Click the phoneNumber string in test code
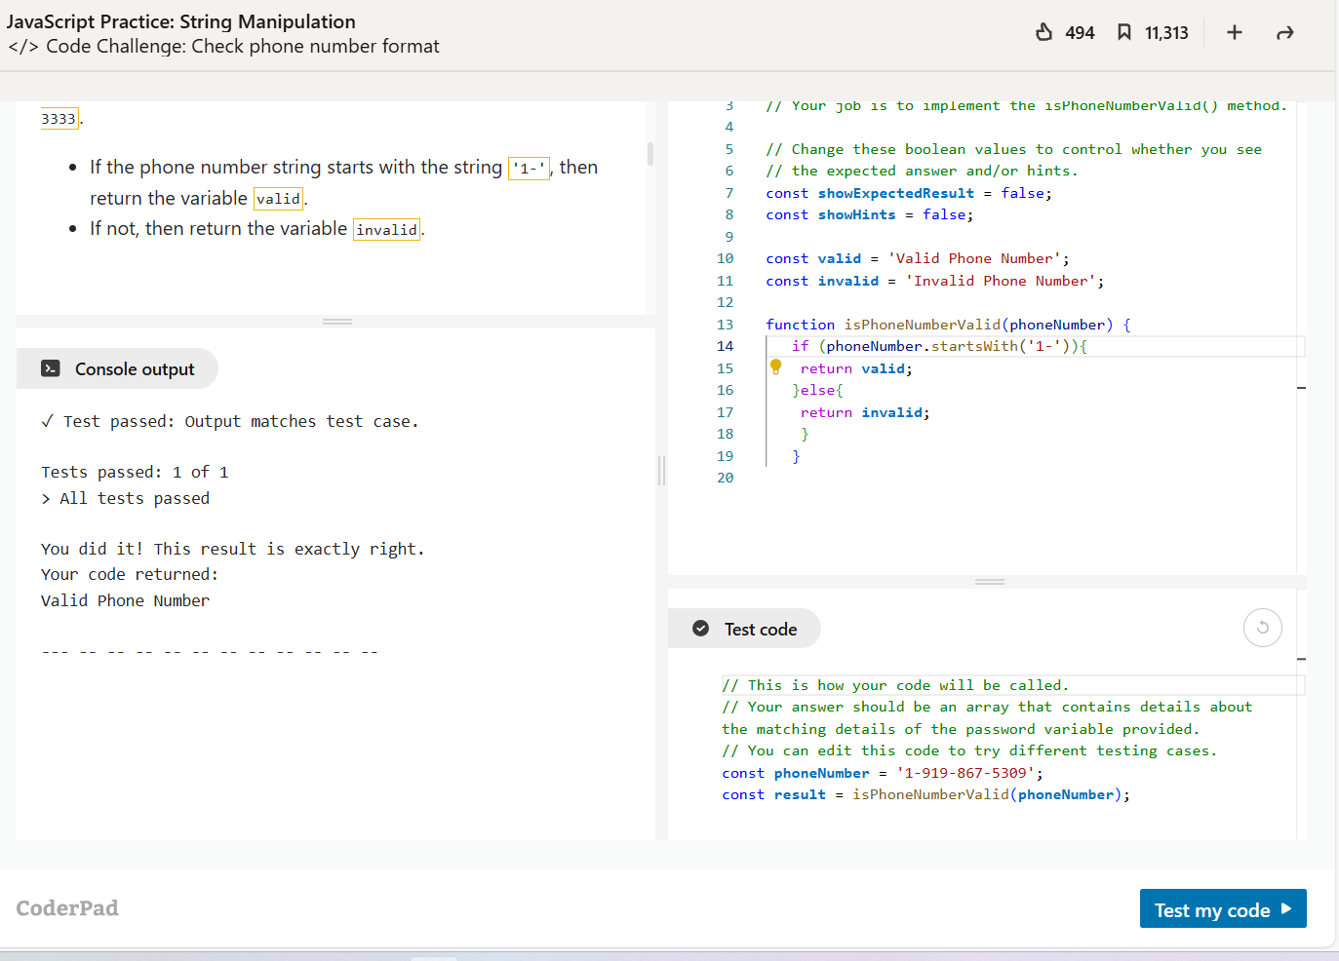Screen dimensions: 1339x961 coord(965,773)
